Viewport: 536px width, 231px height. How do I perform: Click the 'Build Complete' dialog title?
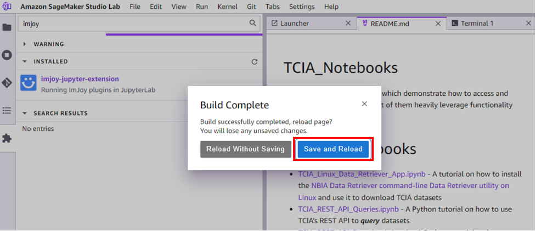234,105
